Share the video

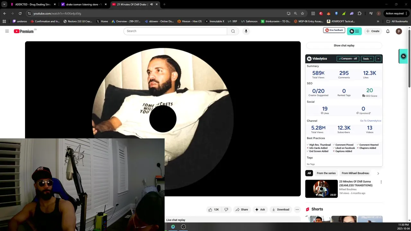242,210
